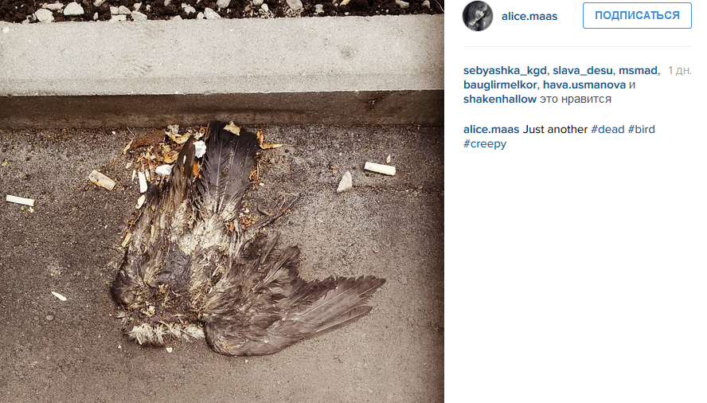Click the gravel strip along the photo's top
The height and width of the screenshot is (403, 707).
click(x=222, y=9)
